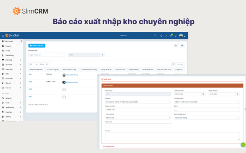
Task: Click the table refresh icon button
Action: 47,64
